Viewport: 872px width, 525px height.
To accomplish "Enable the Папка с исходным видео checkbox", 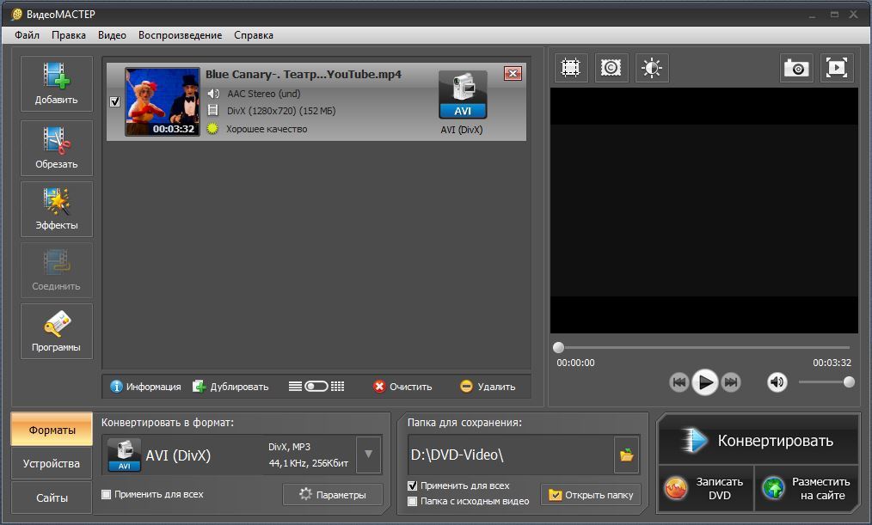I will [413, 501].
